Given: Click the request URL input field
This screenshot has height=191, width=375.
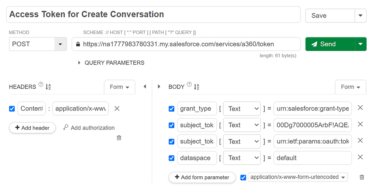Looking at the screenshot, I should 186,44.
